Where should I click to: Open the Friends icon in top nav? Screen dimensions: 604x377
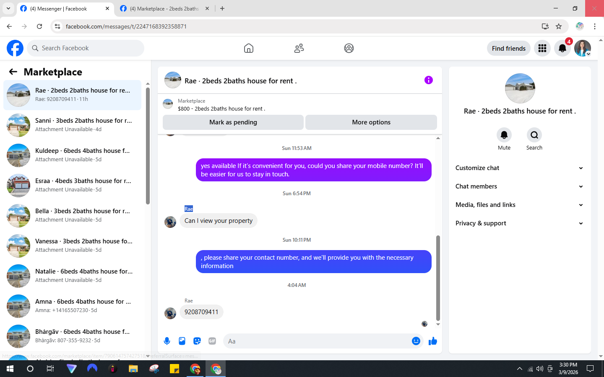(299, 48)
